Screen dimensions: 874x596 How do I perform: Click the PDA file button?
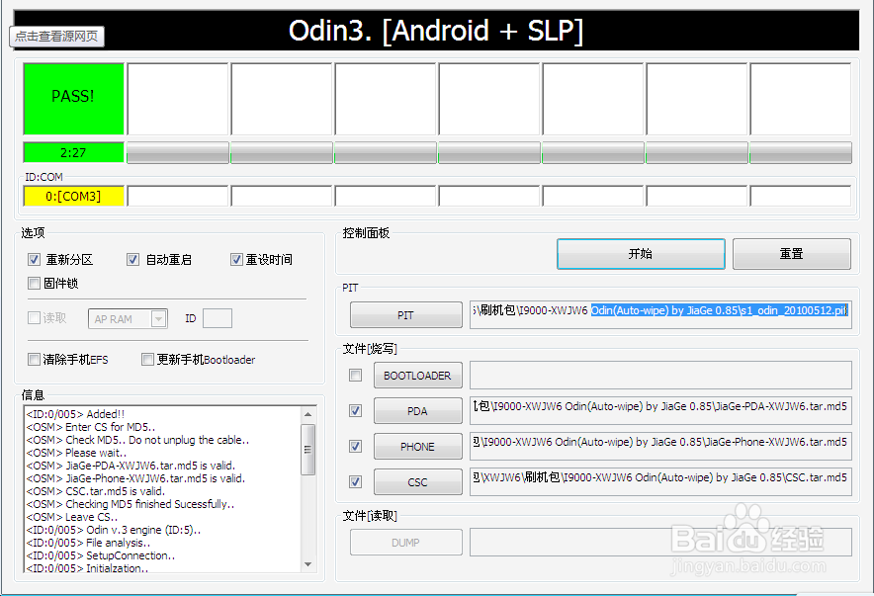(417, 411)
